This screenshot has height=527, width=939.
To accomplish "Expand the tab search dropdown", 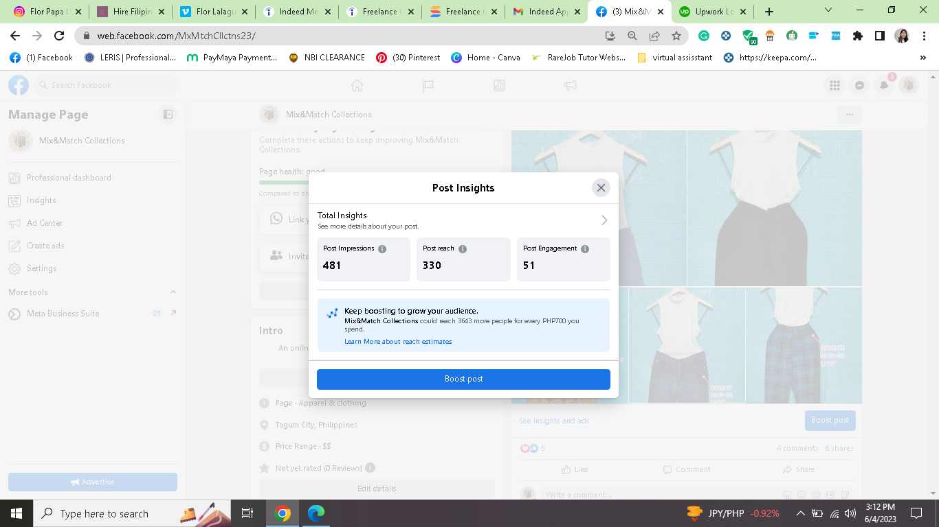I will coord(828,10).
